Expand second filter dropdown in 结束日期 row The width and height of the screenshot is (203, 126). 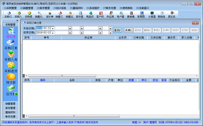82,33
